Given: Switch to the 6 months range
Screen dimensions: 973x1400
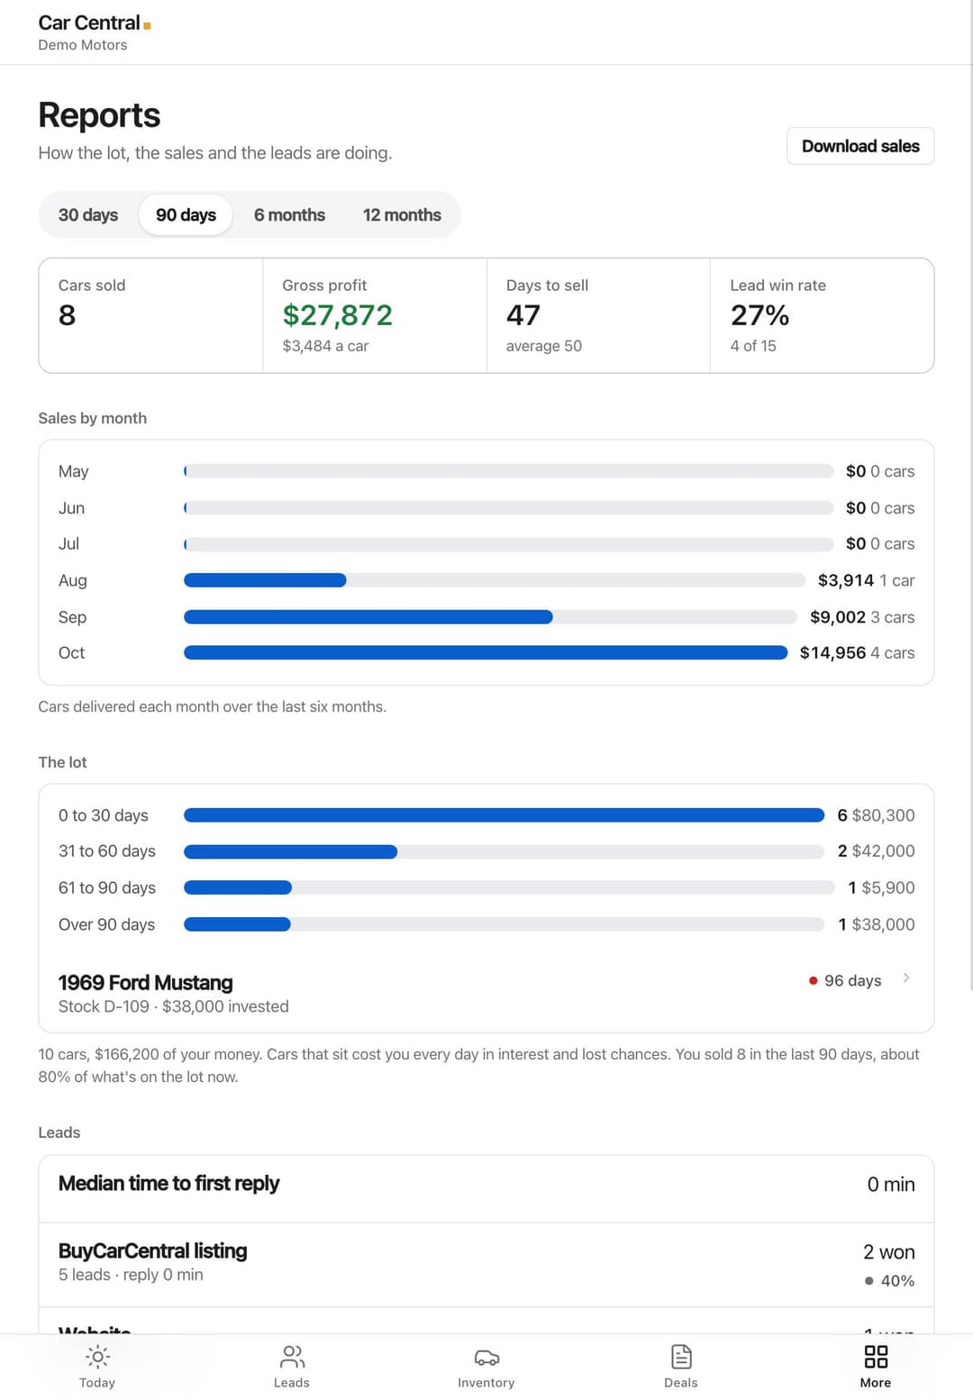Looking at the screenshot, I should point(289,215).
